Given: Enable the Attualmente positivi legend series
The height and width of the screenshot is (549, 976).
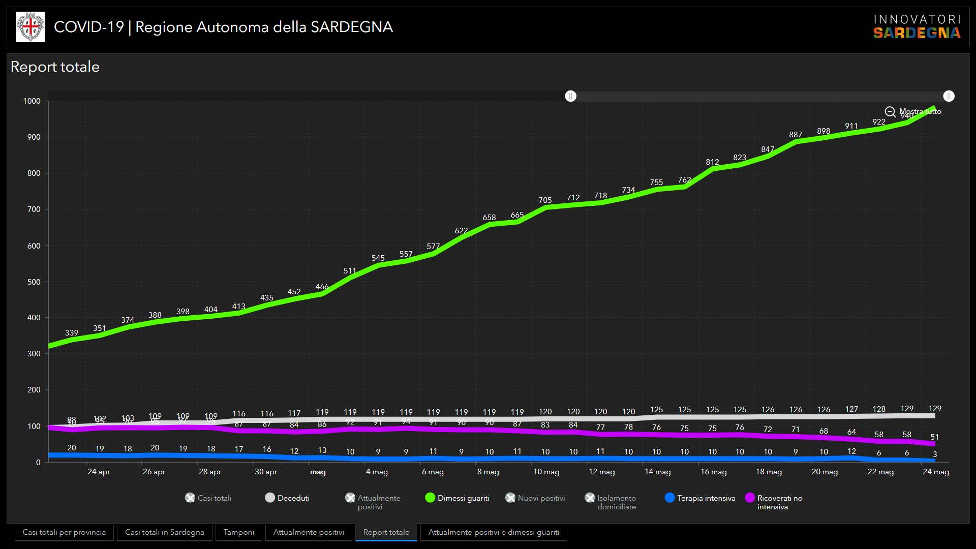Looking at the screenshot, I should (x=350, y=498).
